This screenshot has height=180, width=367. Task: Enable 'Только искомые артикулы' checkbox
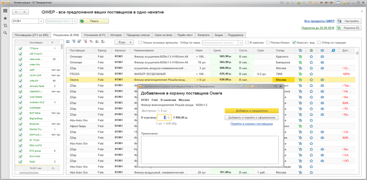pos(140,43)
